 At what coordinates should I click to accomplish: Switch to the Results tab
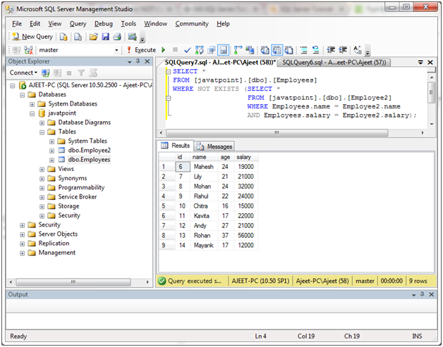176,146
